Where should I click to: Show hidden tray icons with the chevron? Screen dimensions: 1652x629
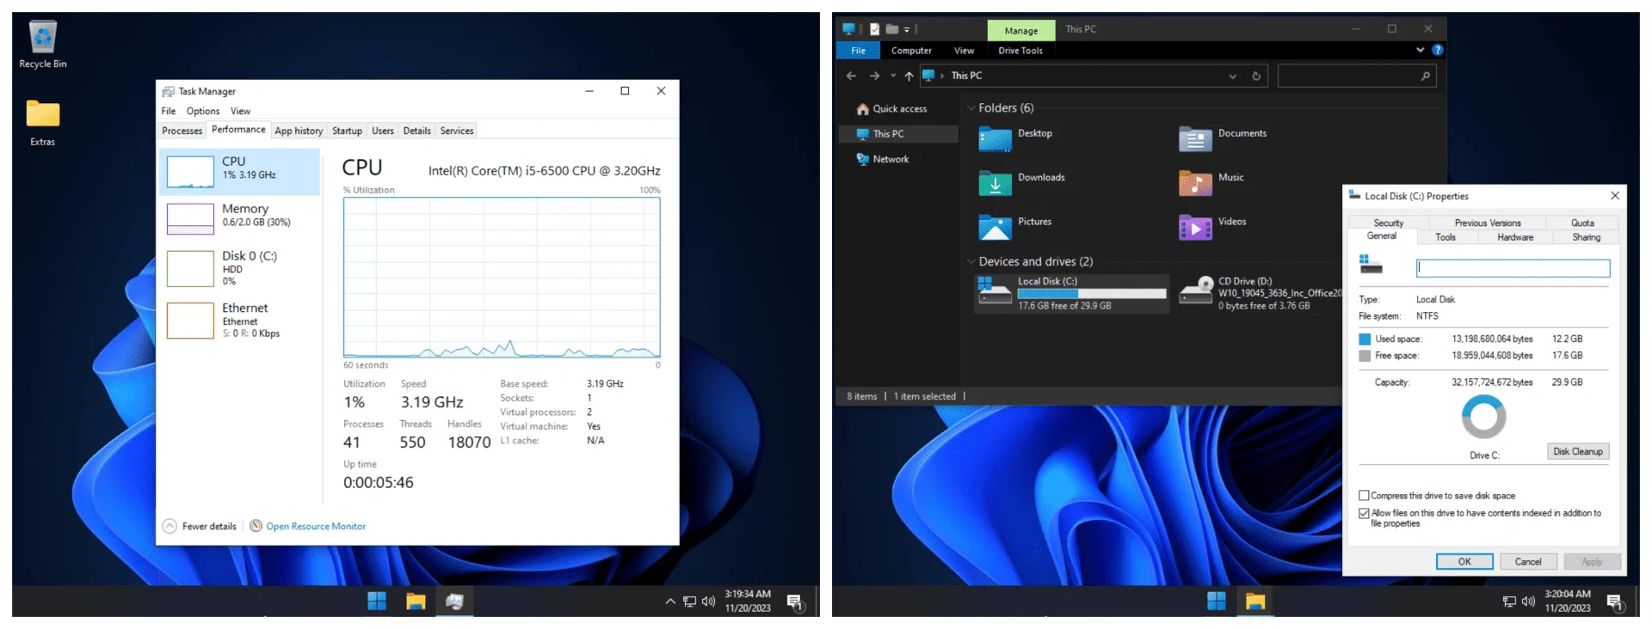670,602
